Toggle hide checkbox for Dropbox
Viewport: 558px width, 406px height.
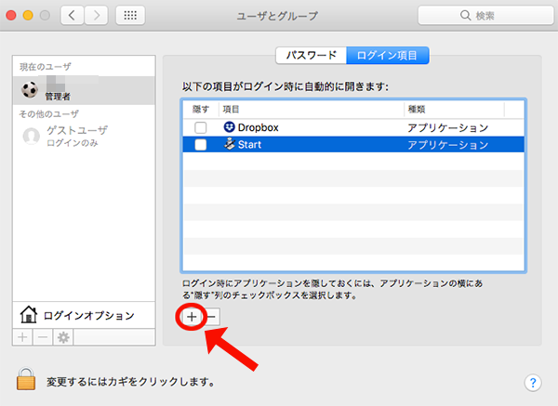pyautogui.click(x=200, y=127)
